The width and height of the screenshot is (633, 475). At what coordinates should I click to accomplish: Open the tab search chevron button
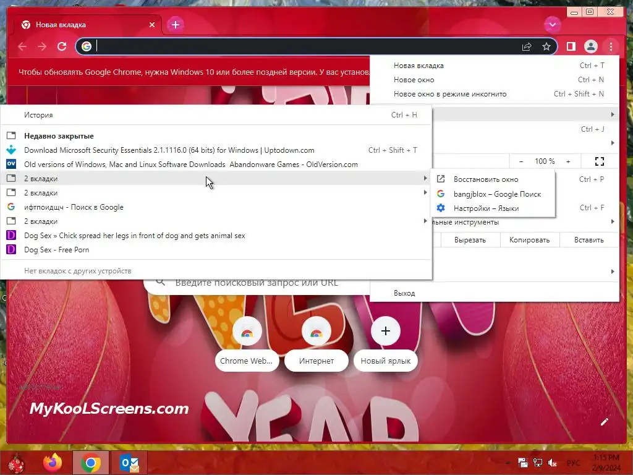coord(552,25)
